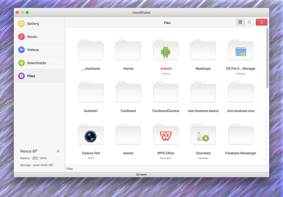Open the Download folder with green arrow

pos(203,135)
